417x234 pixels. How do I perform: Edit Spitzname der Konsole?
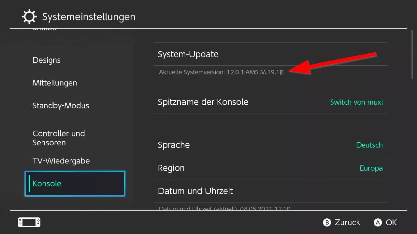pos(270,102)
